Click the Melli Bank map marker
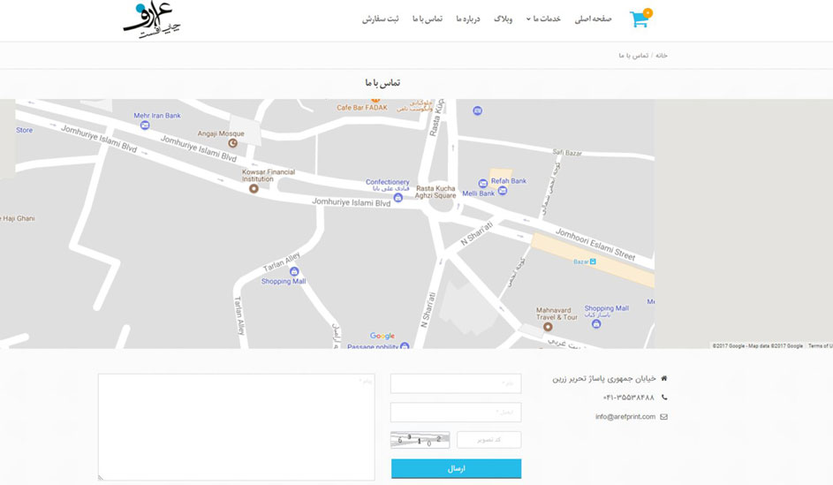The image size is (833, 485). click(x=483, y=183)
